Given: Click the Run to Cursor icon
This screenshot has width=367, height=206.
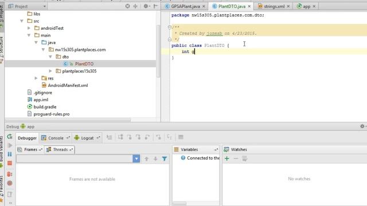Looking at the screenshot, I should click(x=169, y=137).
